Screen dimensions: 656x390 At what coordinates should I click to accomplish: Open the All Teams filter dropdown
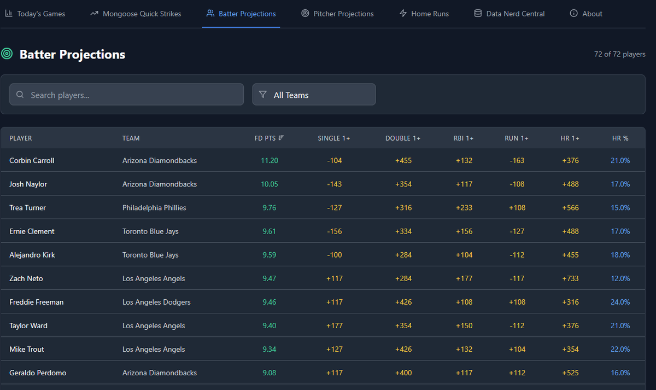(314, 95)
